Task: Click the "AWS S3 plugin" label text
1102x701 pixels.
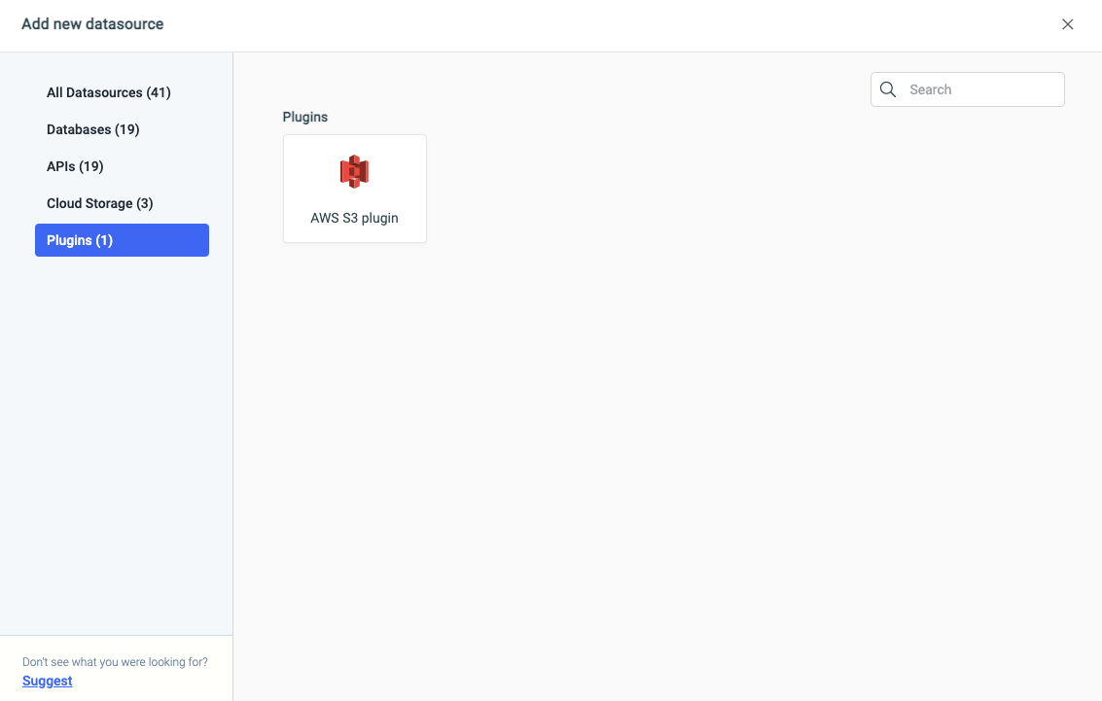Action: pos(354,218)
